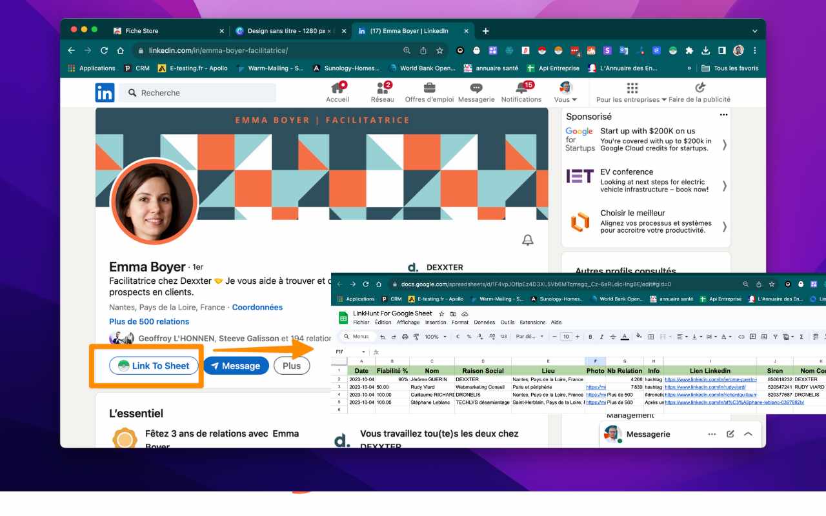Toggle strikethrough in the Sheets toolbar
826x516 pixels.
[612, 337]
